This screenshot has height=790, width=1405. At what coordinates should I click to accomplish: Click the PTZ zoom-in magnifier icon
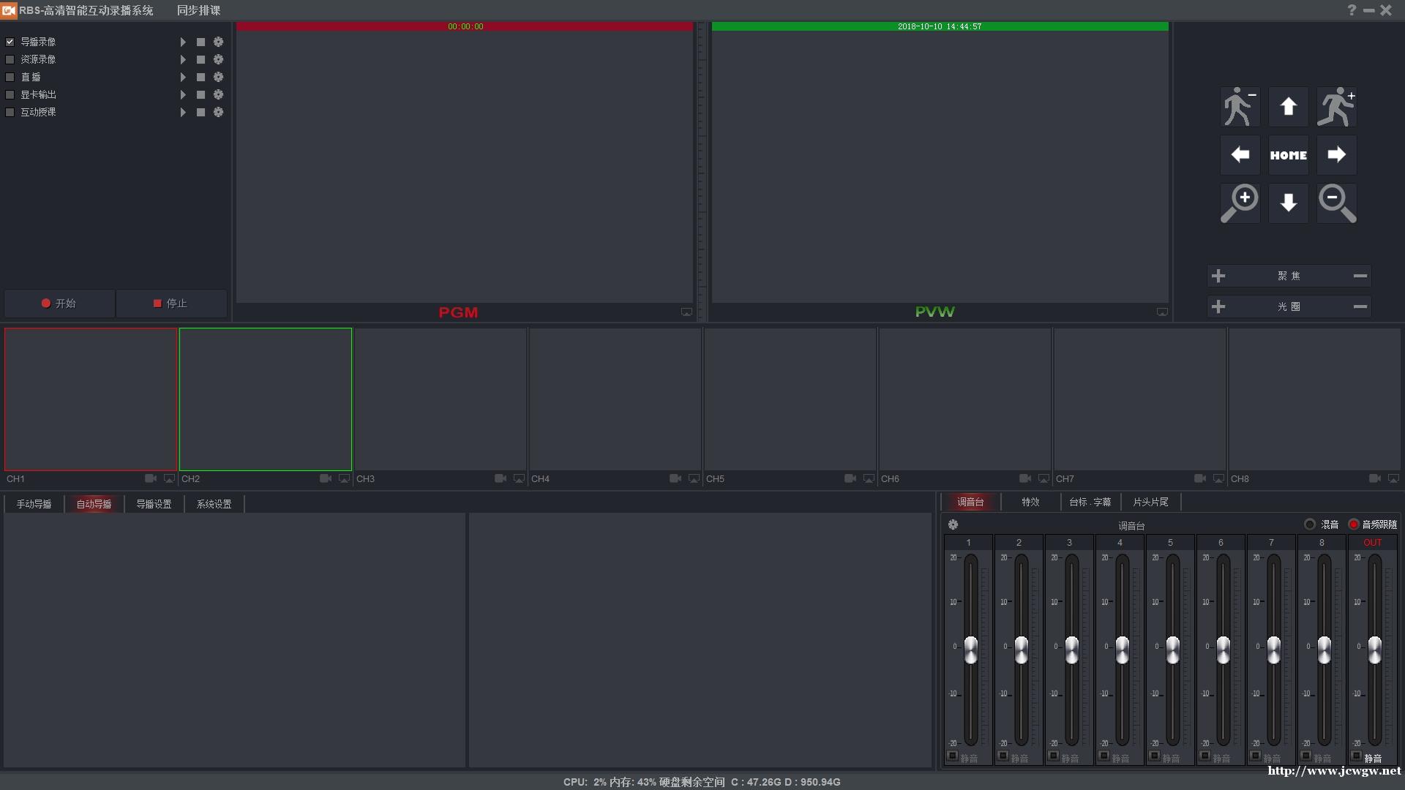pyautogui.click(x=1240, y=203)
